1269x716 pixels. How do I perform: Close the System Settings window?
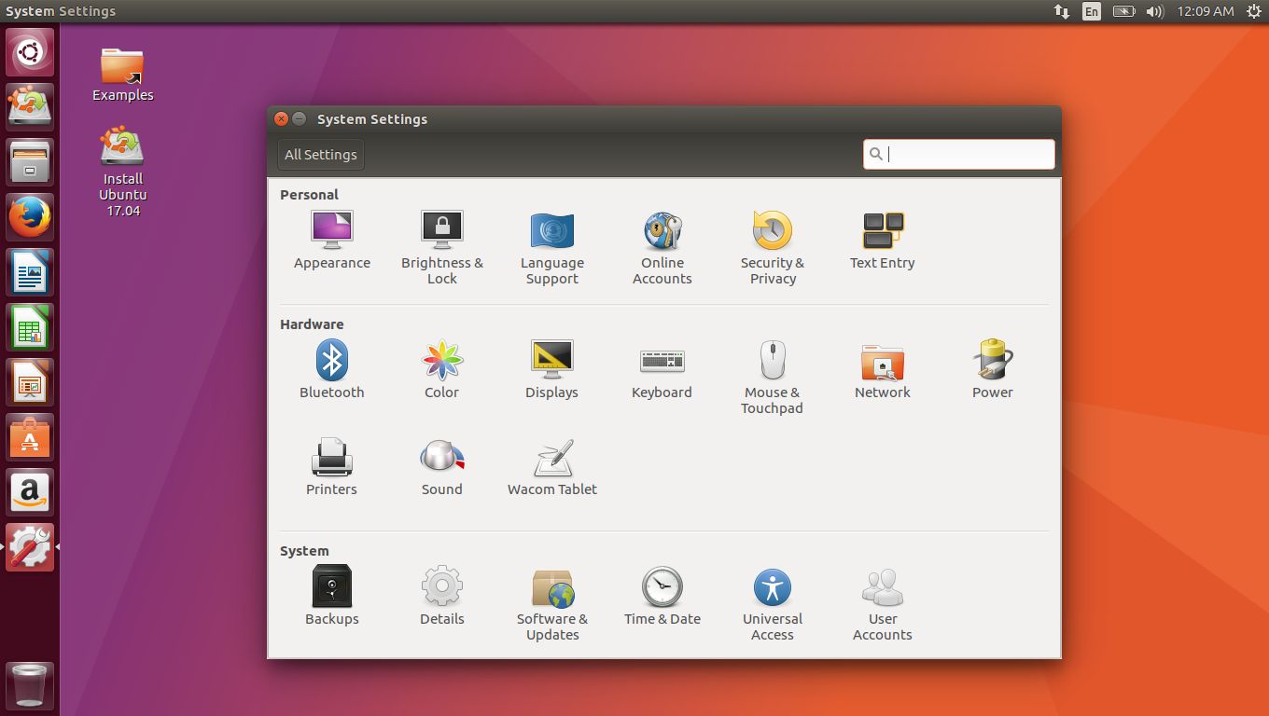click(x=282, y=119)
